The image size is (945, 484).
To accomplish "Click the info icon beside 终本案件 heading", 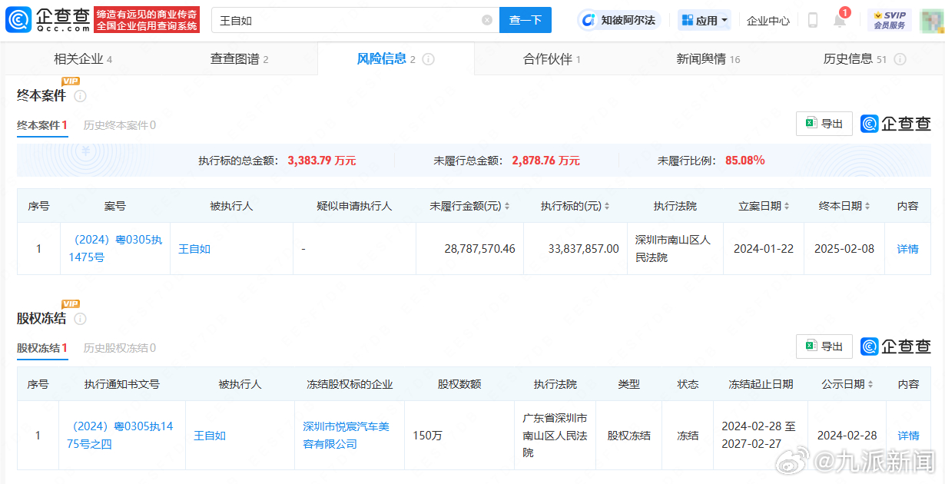I will coord(80,96).
